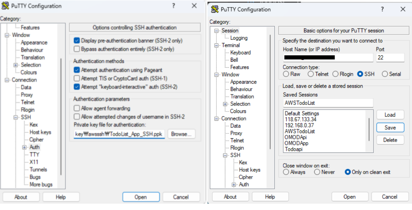This screenshot has height=210, width=412.
Task: Collapse Window node in right window tree
Action: (216, 75)
